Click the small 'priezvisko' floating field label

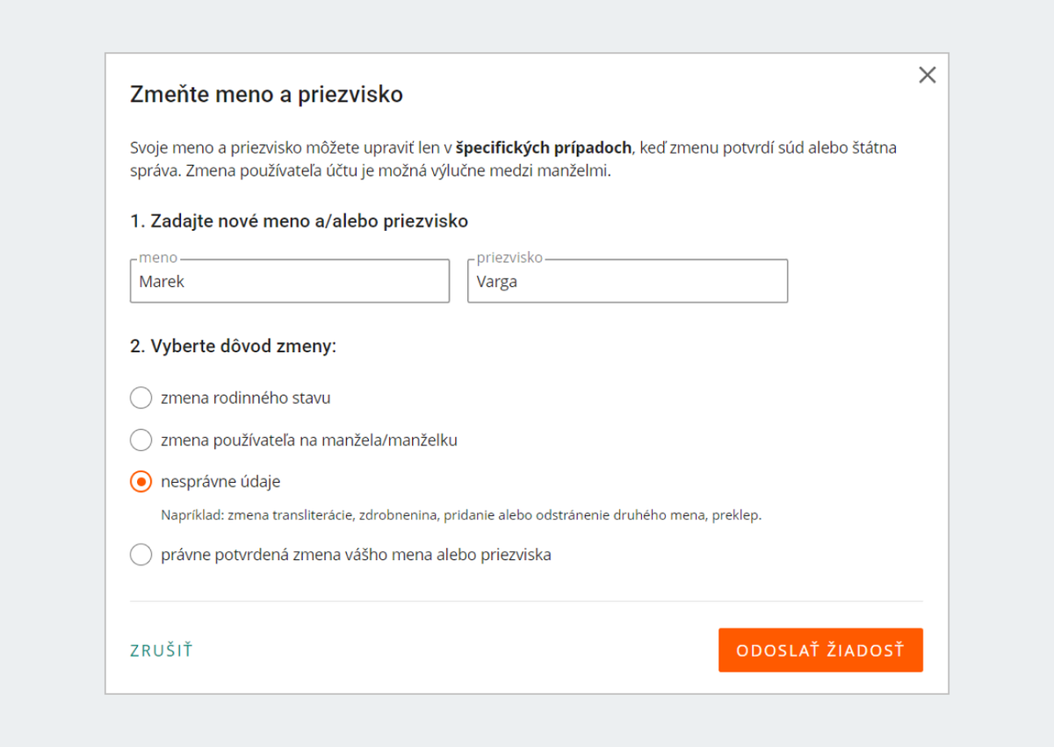[x=509, y=258]
